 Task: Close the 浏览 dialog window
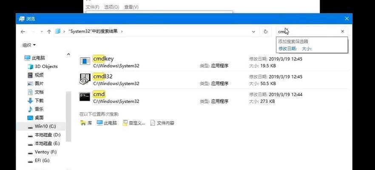347,19
